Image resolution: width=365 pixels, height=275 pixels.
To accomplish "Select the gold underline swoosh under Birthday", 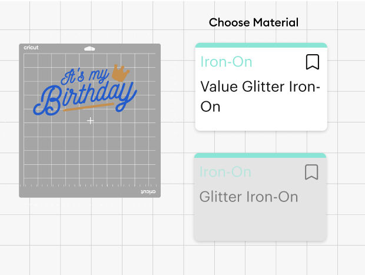I will (88, 107).
